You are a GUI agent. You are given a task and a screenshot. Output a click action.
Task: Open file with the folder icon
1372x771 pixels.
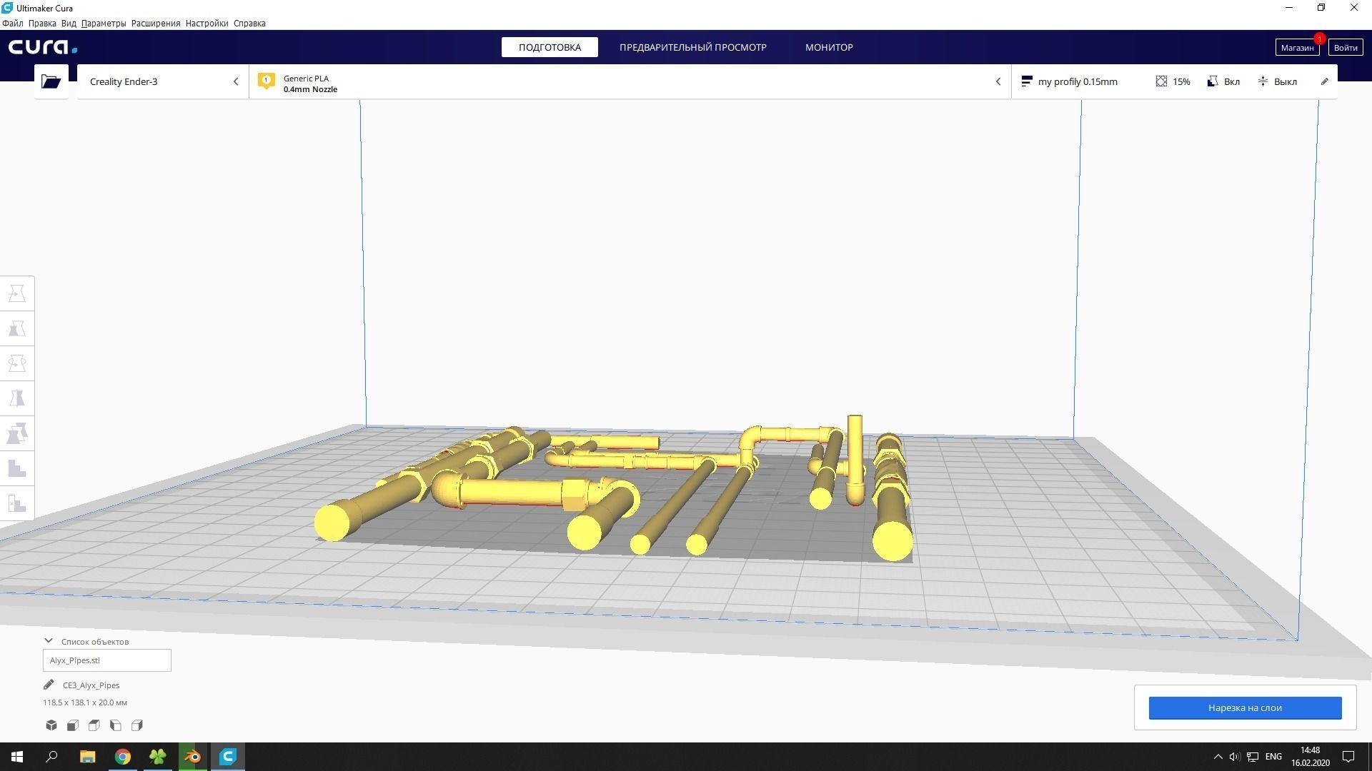click(51, 81)
